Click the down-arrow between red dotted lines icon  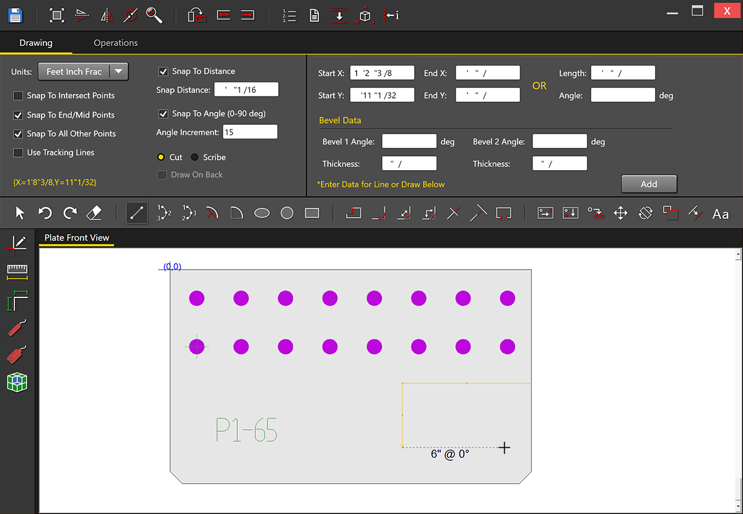coord(340,15)
